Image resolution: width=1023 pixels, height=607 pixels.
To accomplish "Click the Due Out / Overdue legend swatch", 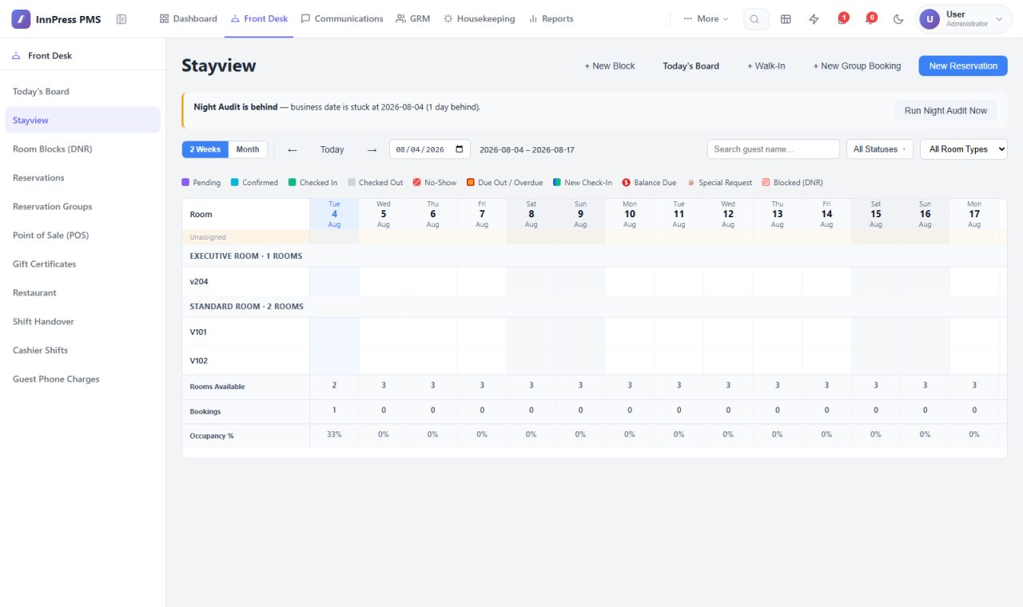I will pos(471,183).
